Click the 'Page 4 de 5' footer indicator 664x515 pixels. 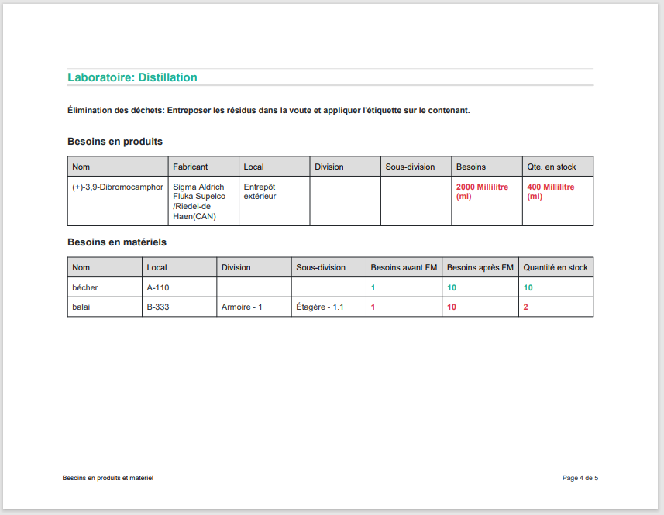point(580,478)
